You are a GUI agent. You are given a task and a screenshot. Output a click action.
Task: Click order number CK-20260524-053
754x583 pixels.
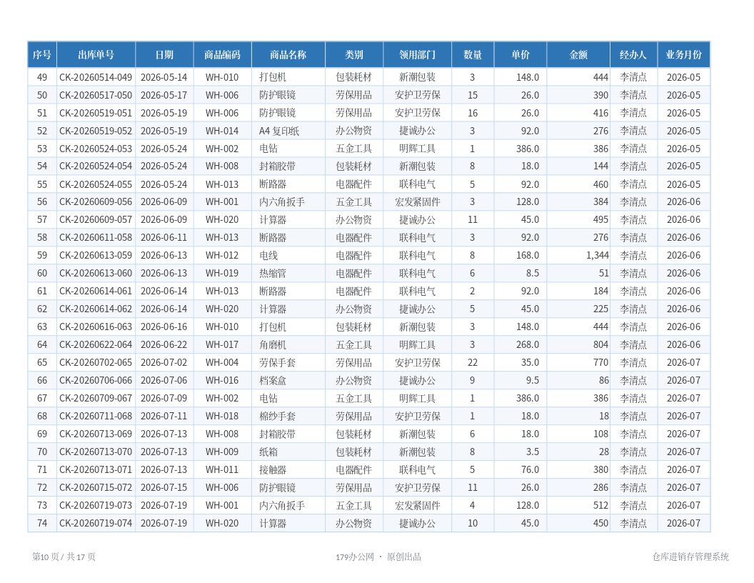[96, 149]
